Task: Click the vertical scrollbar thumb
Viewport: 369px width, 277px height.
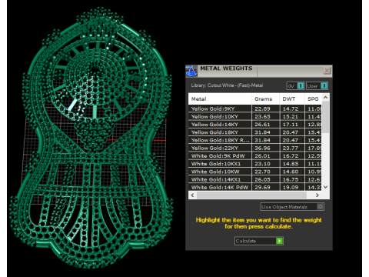Action: (325, 117)
